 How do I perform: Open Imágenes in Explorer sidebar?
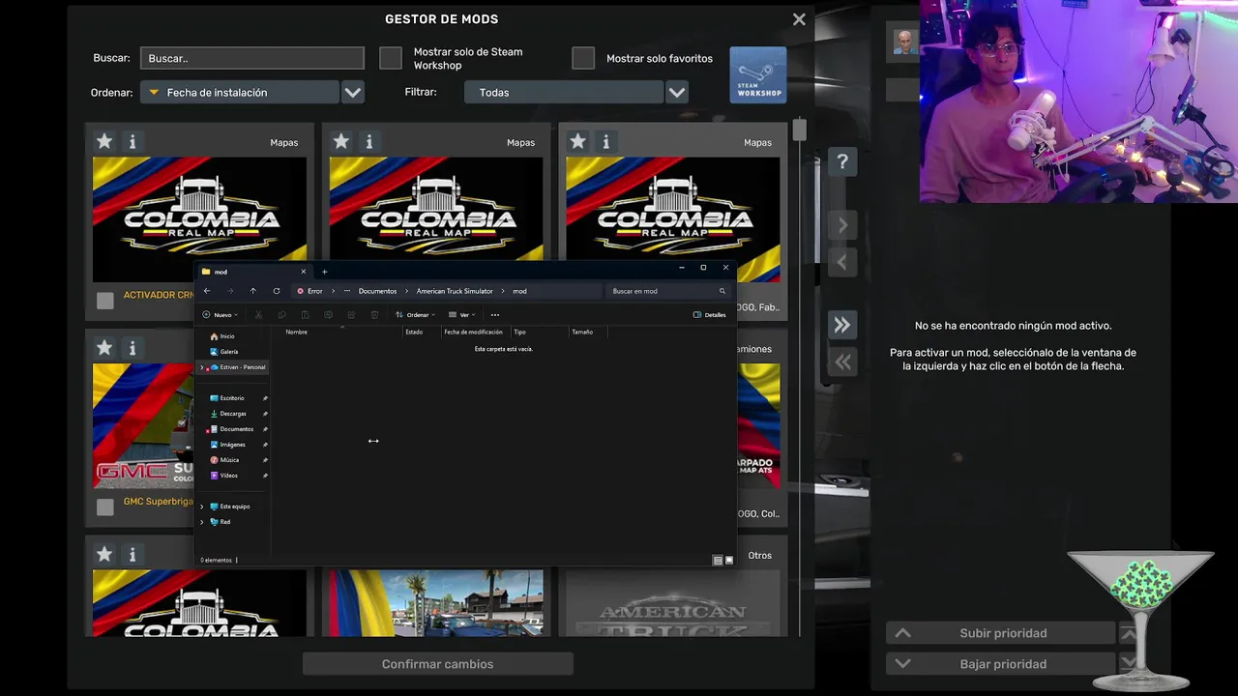pyautogui.click(x=232, y=445)
